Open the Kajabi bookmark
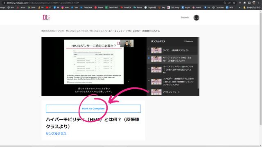The width and height of the screenshot is (262, 147). (x=186, y=7)
